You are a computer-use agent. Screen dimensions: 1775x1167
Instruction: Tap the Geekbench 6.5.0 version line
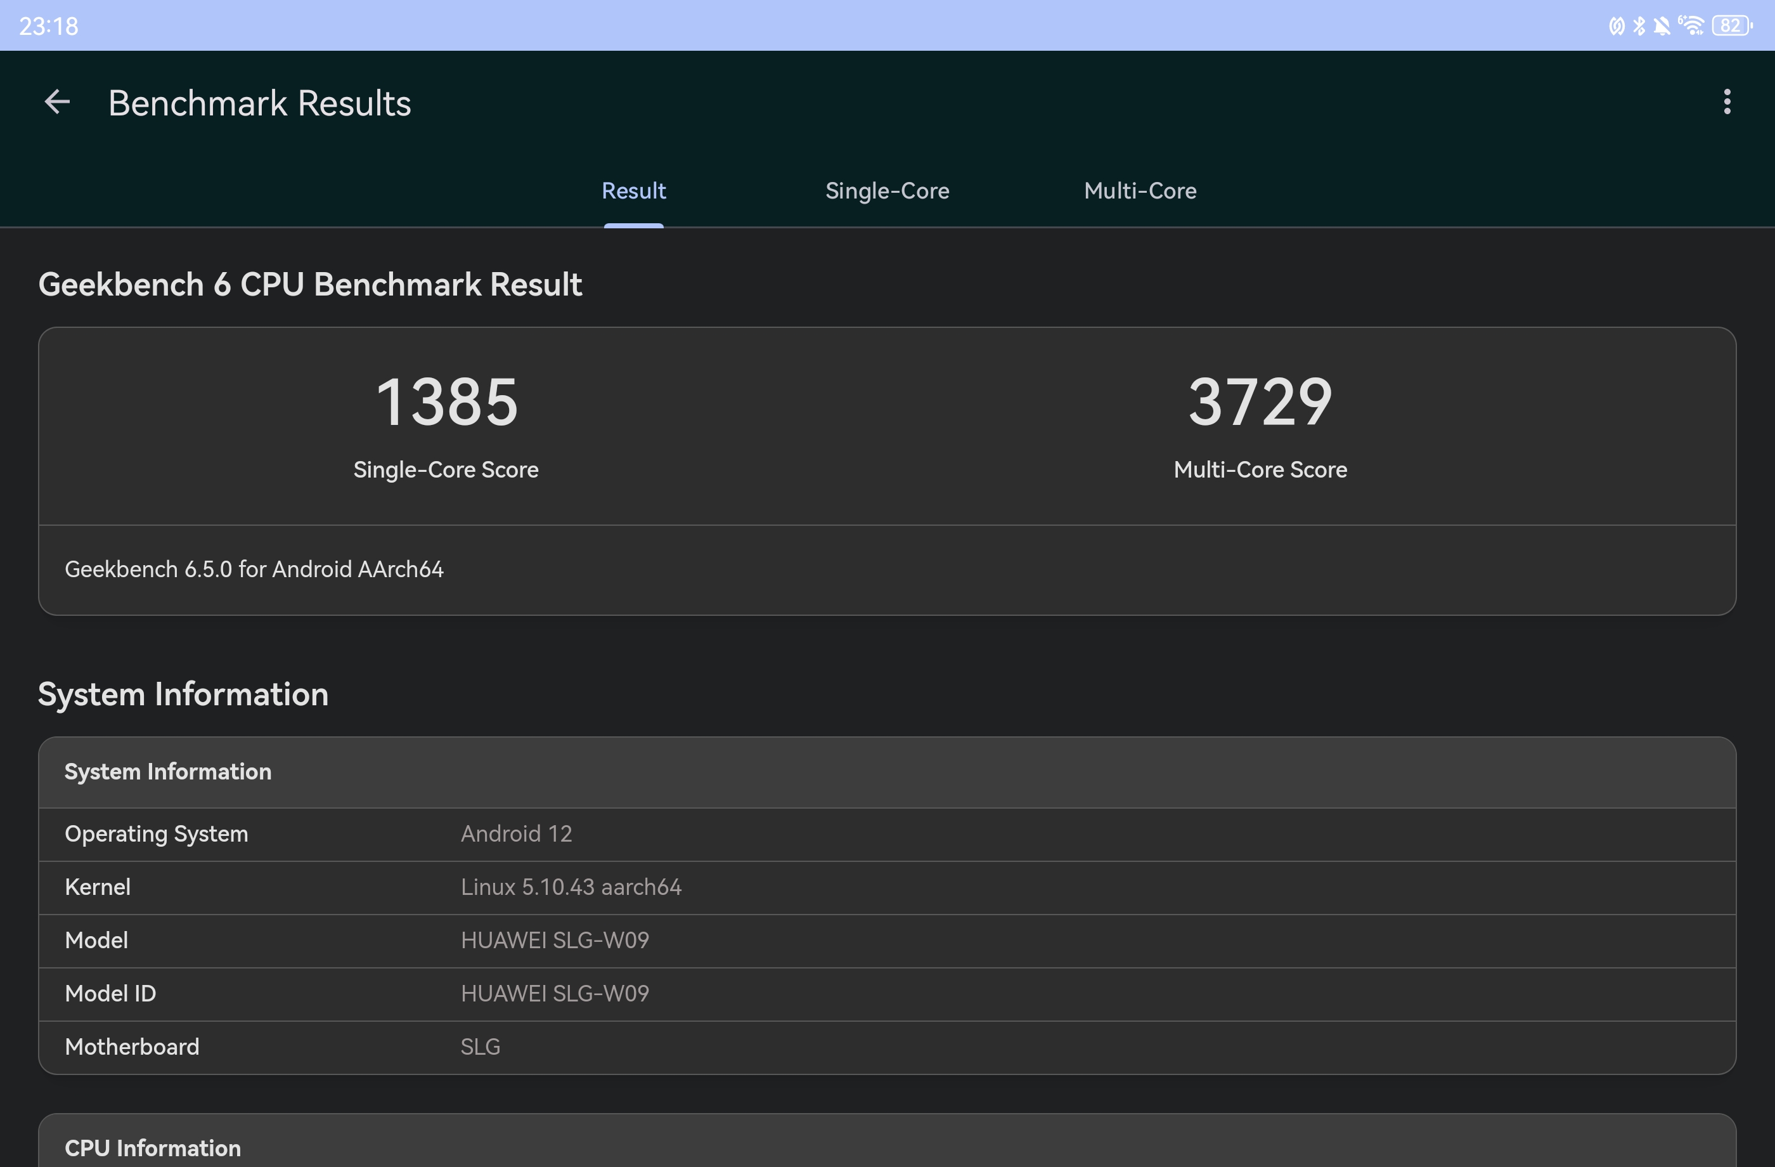pos(254,570)
